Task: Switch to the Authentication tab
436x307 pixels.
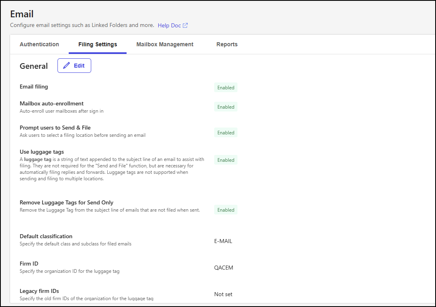Action: pyautogui.click(x=39, y=44)
